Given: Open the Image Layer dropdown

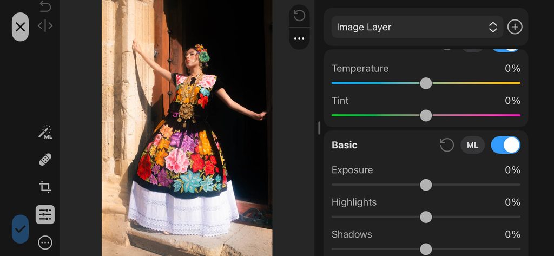Looking at the screenshot, I should [x=417, y=27].
